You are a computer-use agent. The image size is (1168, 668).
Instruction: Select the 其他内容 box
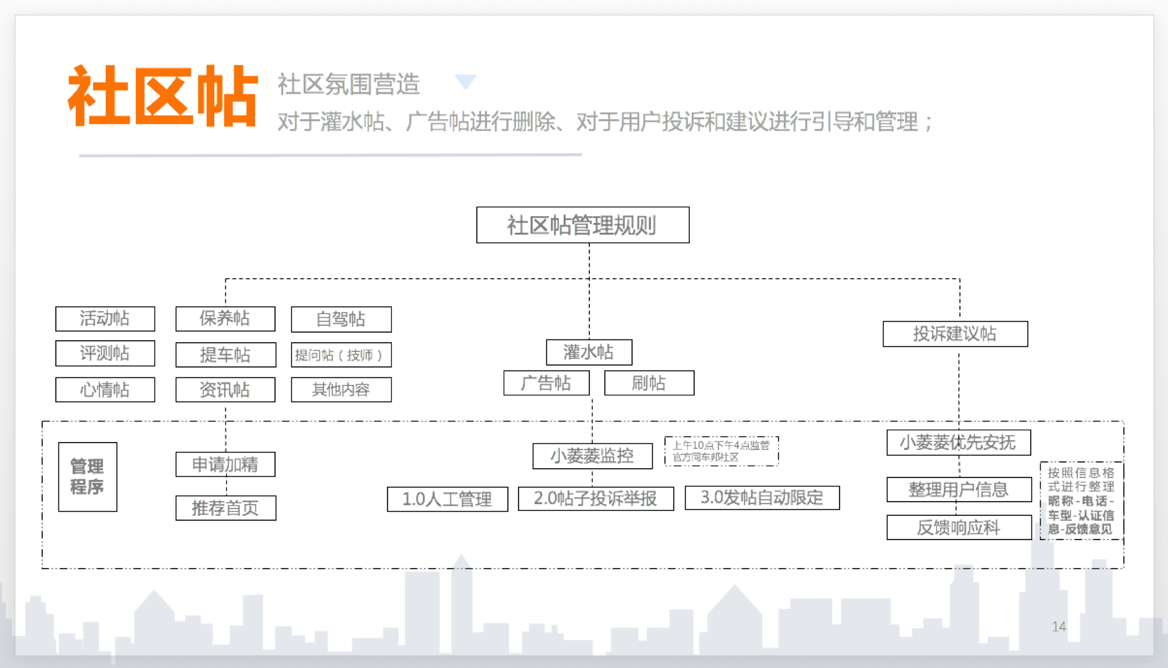341,390
